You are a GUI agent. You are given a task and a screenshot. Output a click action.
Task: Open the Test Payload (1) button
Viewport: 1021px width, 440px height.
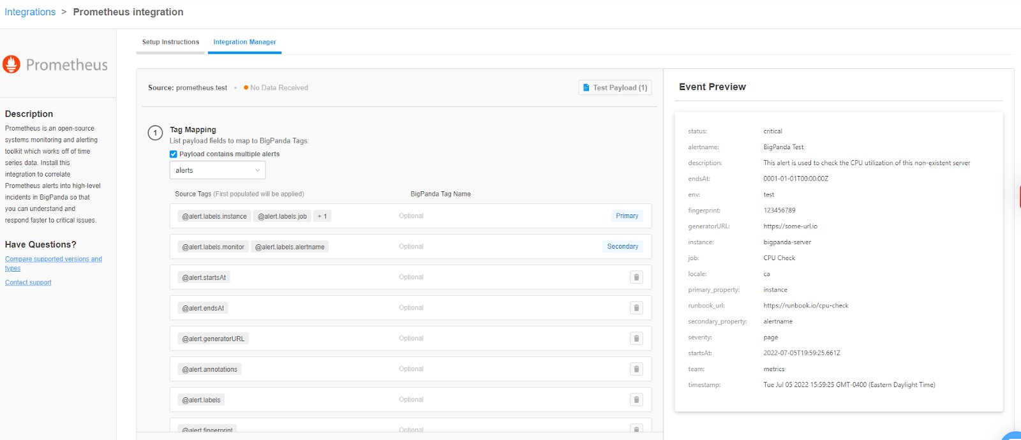pos(615,87)
